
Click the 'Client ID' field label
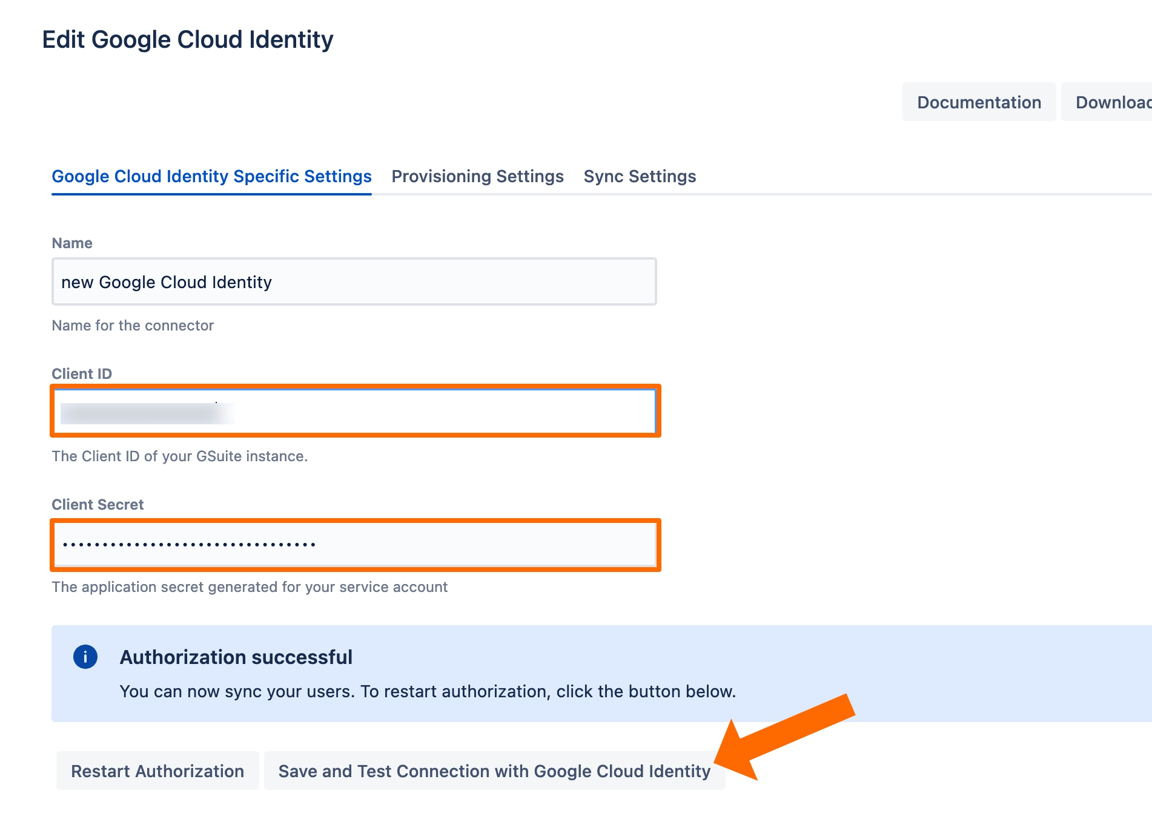pyautogui.click(x=82, y=374)
